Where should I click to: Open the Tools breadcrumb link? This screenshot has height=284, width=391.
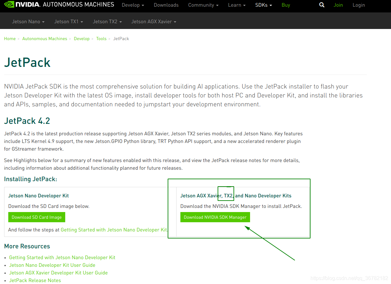click(101, 39)
